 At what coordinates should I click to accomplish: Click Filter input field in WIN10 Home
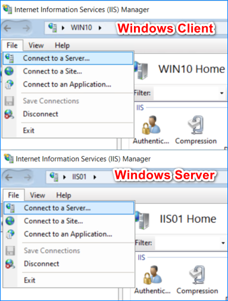[186, 93]
